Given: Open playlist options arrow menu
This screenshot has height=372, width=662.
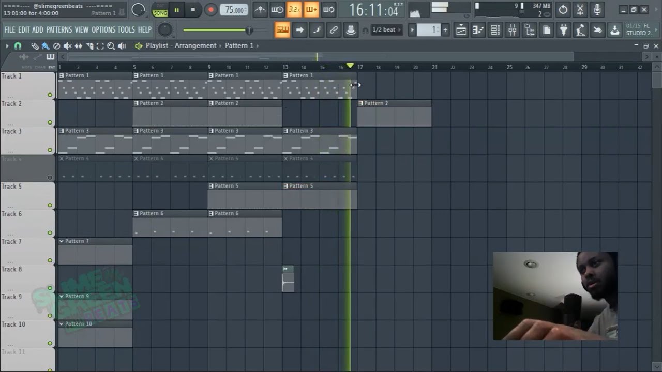Looking at the screenshot, I should tap(7, 46).
